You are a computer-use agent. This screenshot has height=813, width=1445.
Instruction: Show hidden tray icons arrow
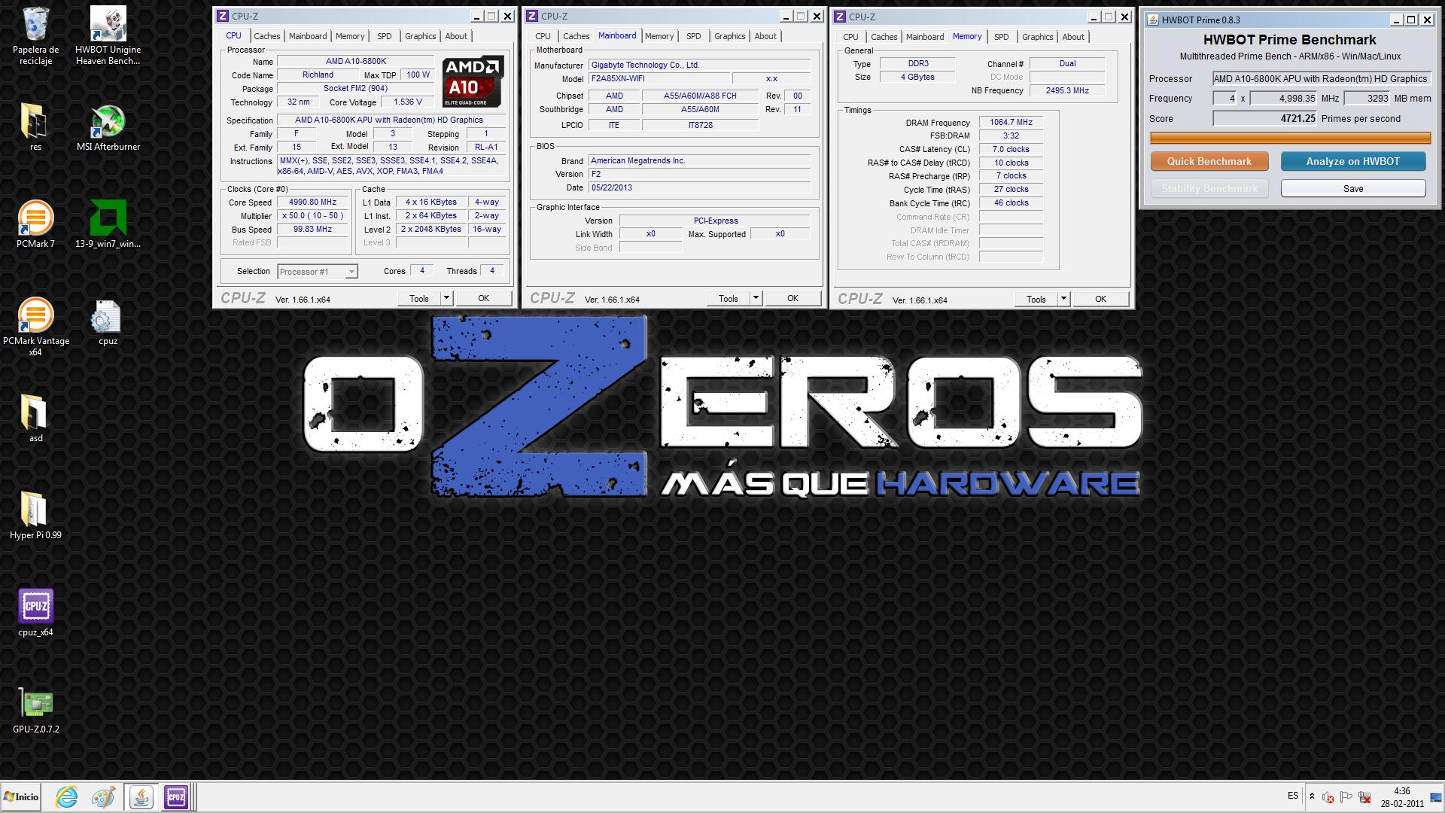click(x=1312, y=796)
